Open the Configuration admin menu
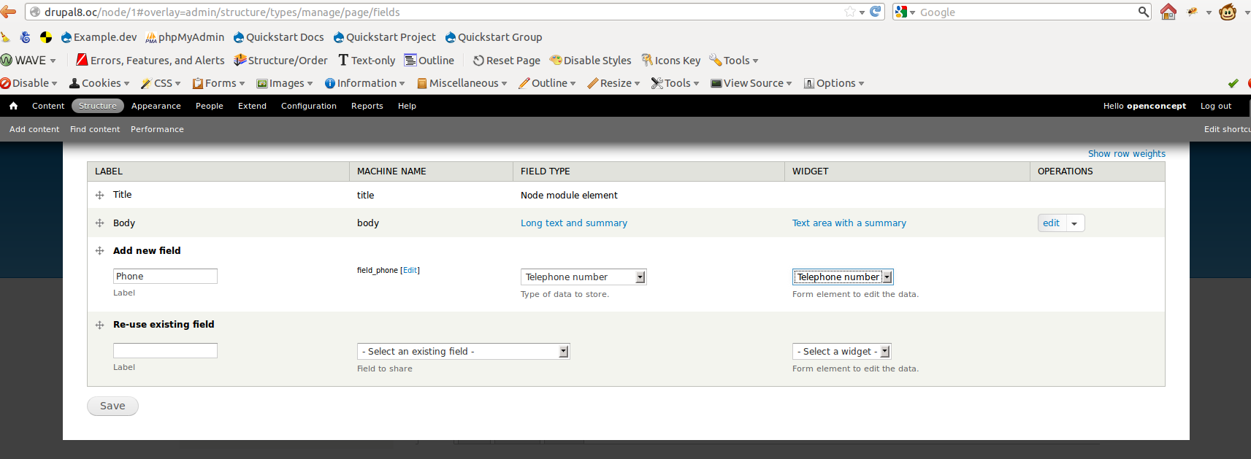Screen dimensions: 1251x459 coord(309,106)
